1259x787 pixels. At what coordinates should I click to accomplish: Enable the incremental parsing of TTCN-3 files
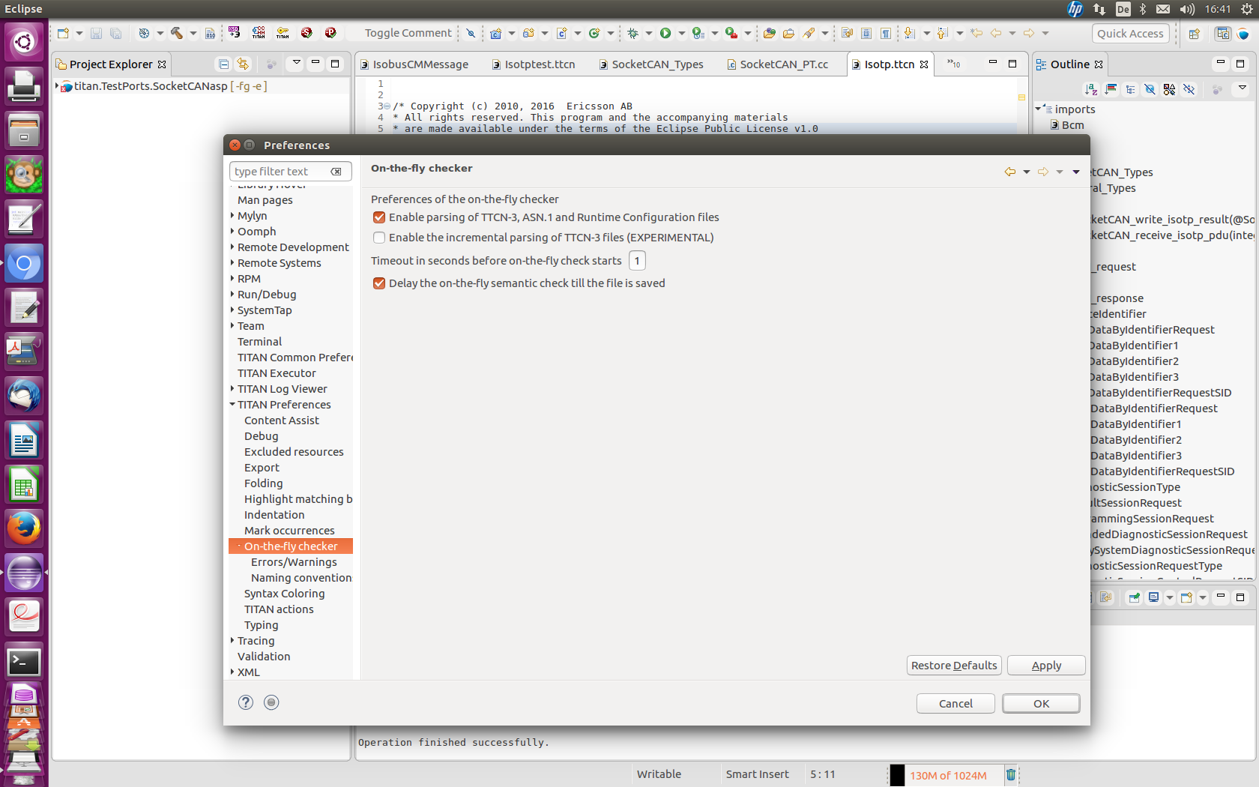[x=379, y=238]
